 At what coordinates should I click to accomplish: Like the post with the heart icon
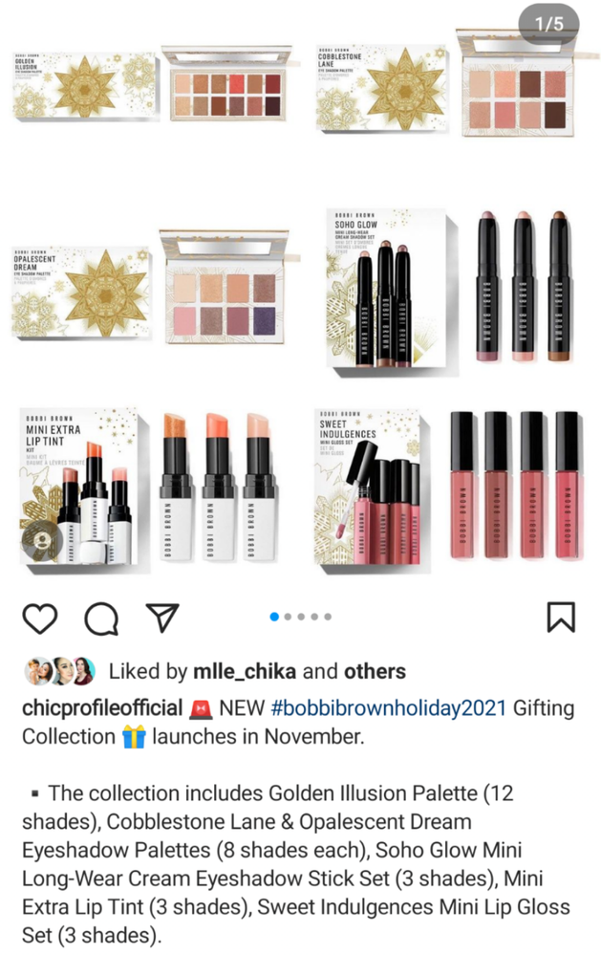pyautogui.click(x=40, y=618)
